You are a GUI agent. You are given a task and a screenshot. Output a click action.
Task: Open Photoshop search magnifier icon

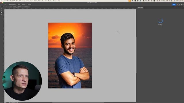point(177,5)
